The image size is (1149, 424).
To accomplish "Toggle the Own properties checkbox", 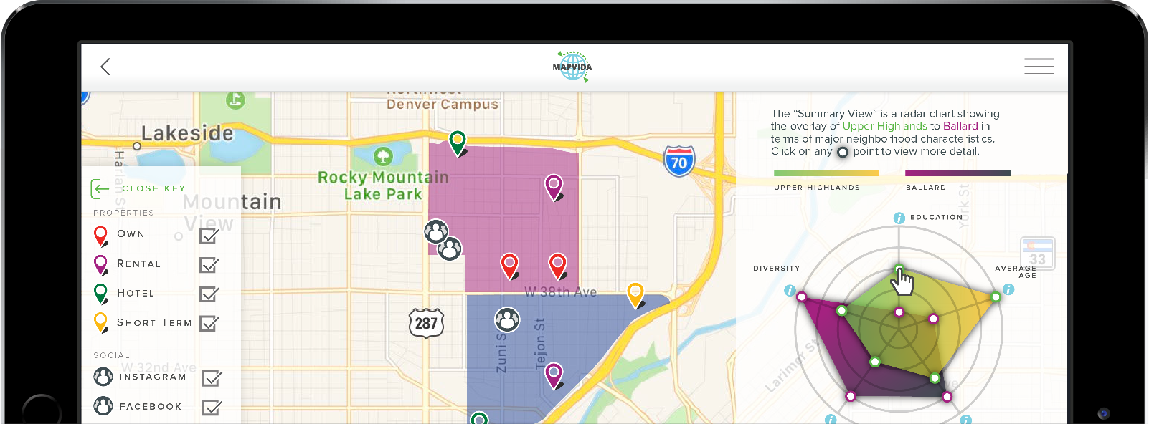I will [209, 235].
